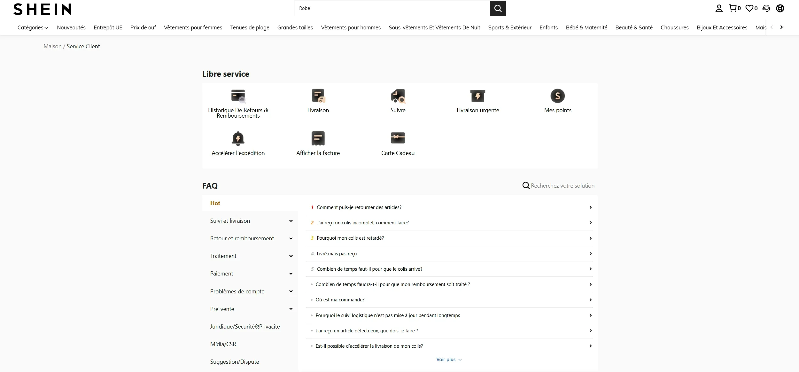
Task: Click the FAQ search magnifier icon
Action: point(526,186)
